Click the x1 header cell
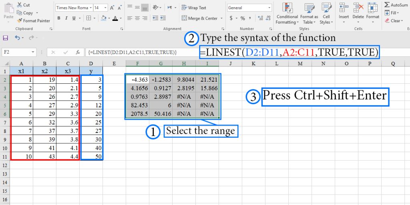The height and width of the screenshot is (205, 410). pos(22,71)
